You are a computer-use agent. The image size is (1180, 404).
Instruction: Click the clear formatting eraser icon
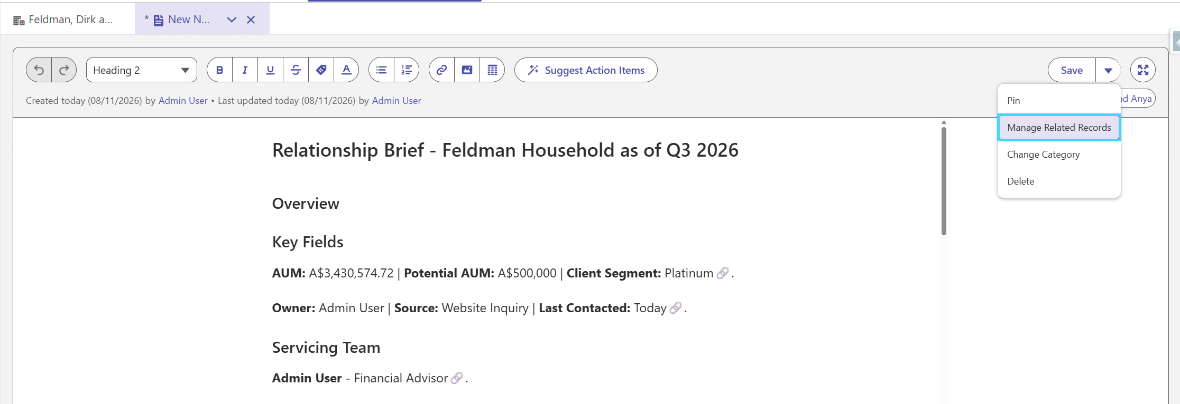[321, 70]
